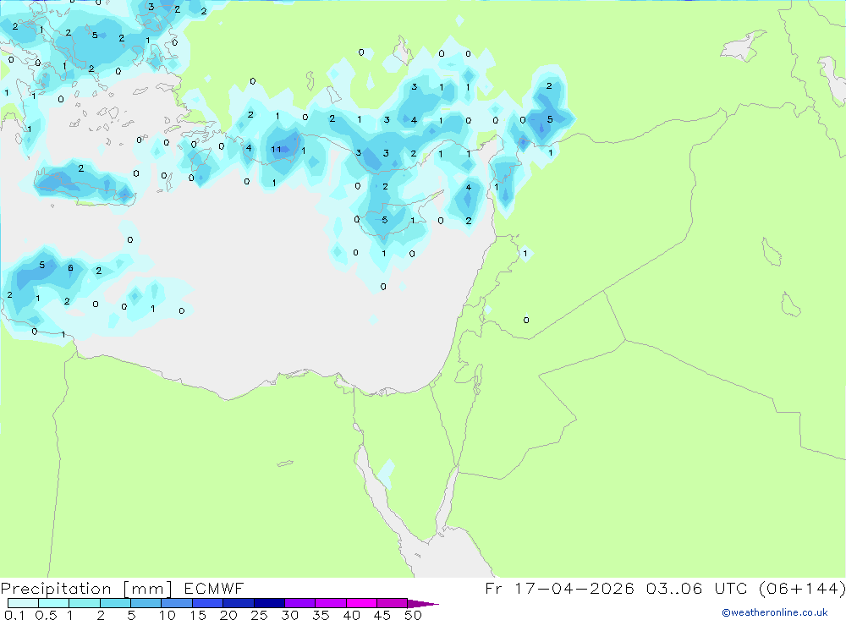The width and height of the screenshot is (846, 620).
Task: Click the 30–35 mm purple legend swatch
Action: point(300,603)
